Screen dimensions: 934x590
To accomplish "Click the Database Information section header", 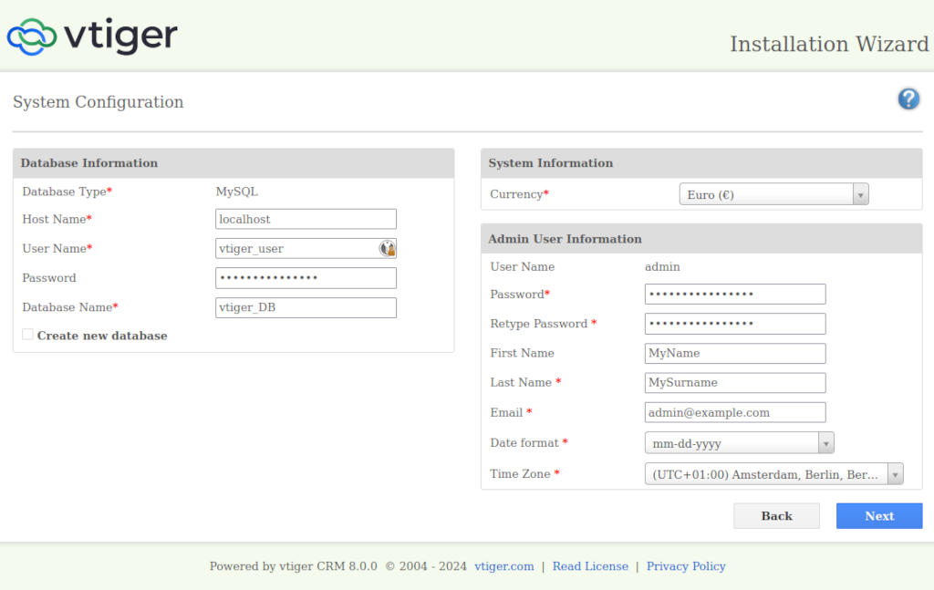I will (233, 163).
